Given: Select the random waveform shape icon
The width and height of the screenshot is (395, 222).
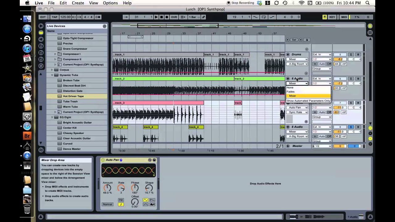Looking at the screenshot, I should click(x=152, y=204).
